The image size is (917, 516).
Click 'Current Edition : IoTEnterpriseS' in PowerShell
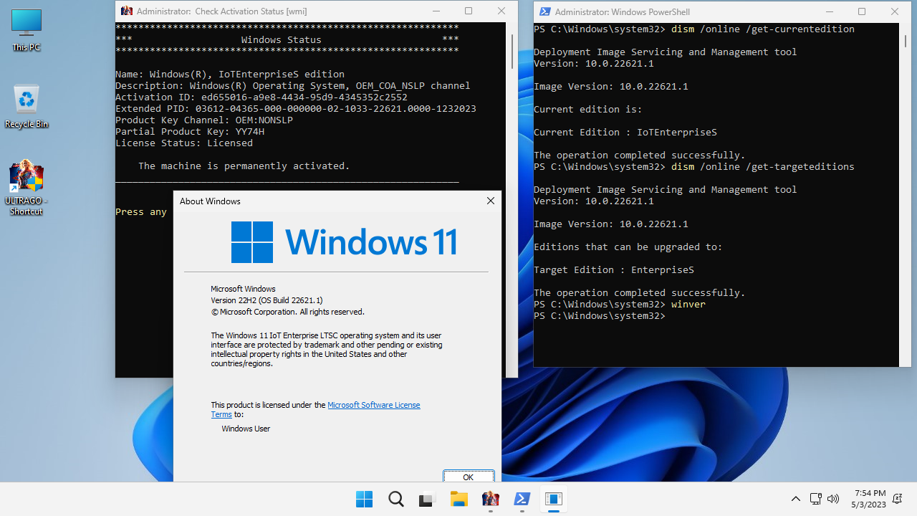tap(625, 132)
